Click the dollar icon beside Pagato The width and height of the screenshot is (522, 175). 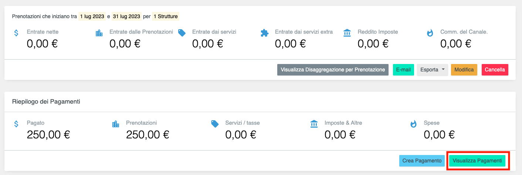16,124
